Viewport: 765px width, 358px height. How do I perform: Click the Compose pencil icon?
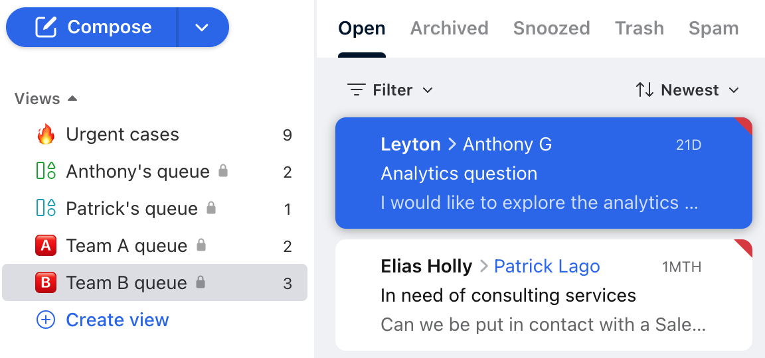tap(46, 27)
